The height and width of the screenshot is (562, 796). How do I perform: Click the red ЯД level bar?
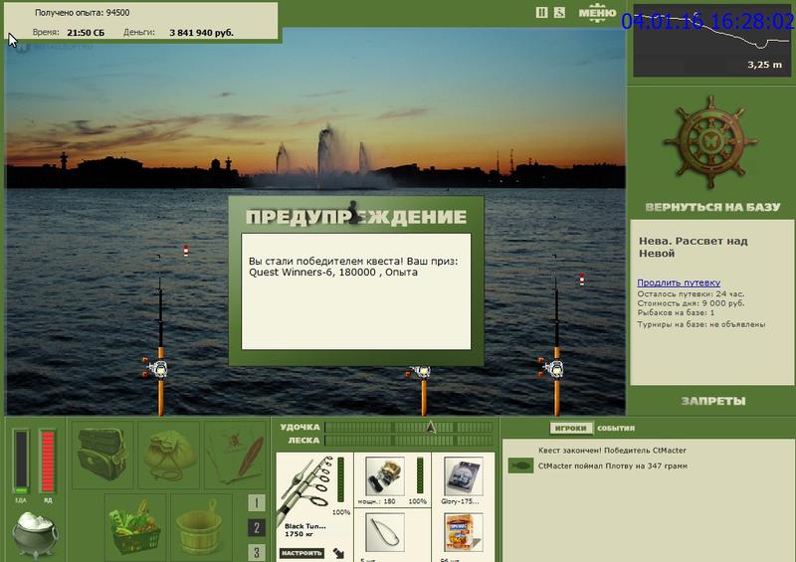(47, 461)
